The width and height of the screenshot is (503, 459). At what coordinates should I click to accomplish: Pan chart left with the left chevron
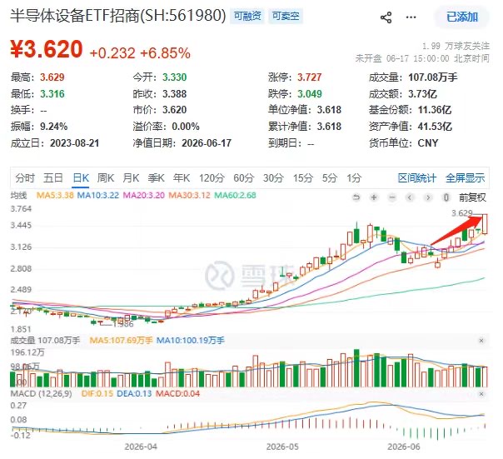pos(410,197)
